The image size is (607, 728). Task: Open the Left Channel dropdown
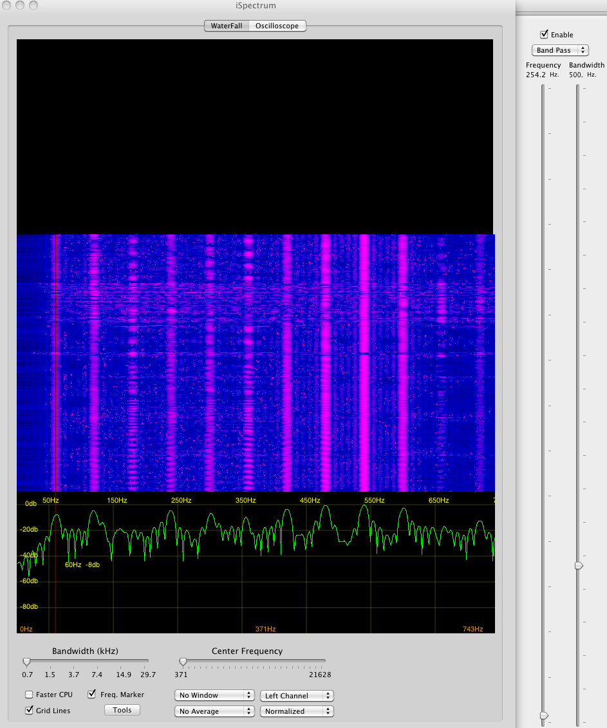pos(297,696)
